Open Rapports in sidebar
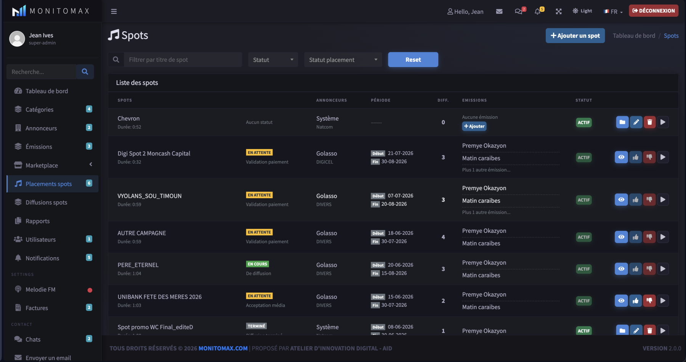The image size is (686, 362). (x=53, y=221)
